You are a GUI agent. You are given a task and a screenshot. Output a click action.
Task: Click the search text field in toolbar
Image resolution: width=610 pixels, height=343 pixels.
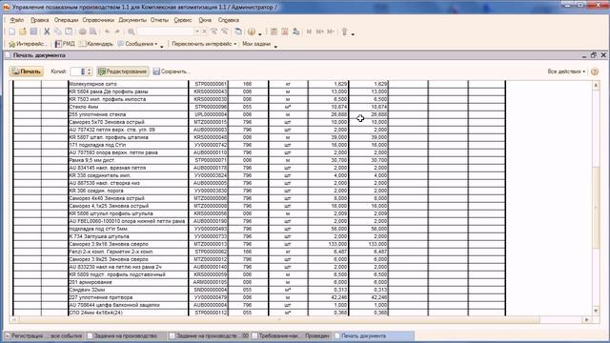coord(165,31)
